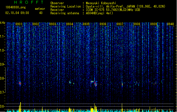
Task: Click the 'Receiving Location' label
Action: point(66,6)
